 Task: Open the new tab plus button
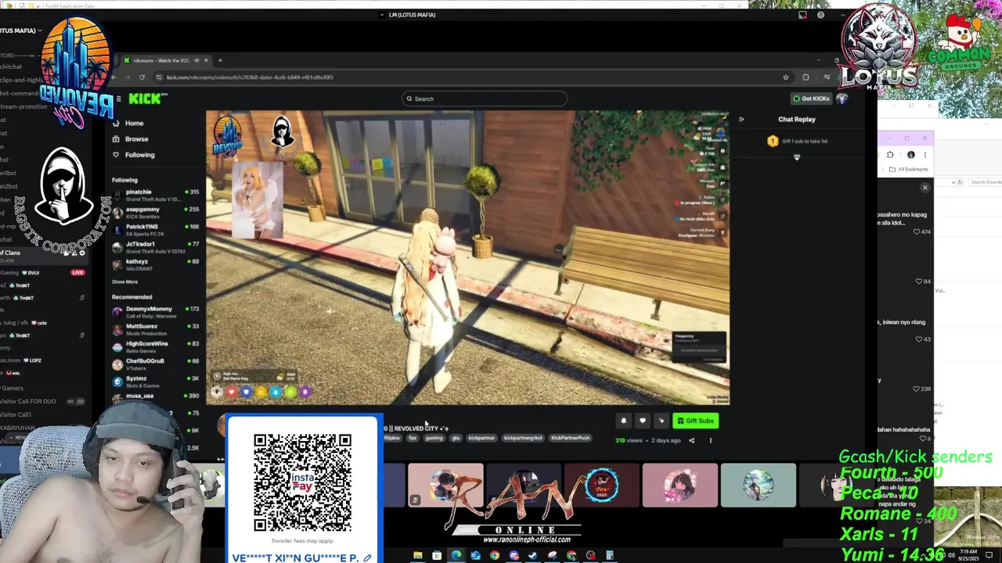(220, 60)
